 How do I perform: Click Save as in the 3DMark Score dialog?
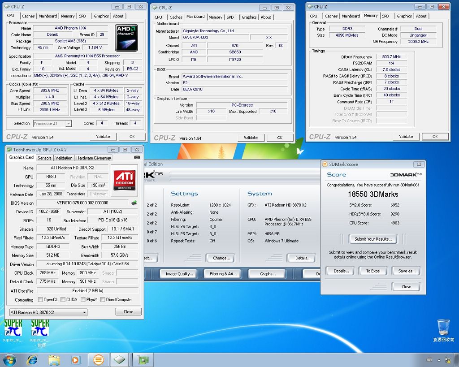pyautogui.click(x=407, y=271)
